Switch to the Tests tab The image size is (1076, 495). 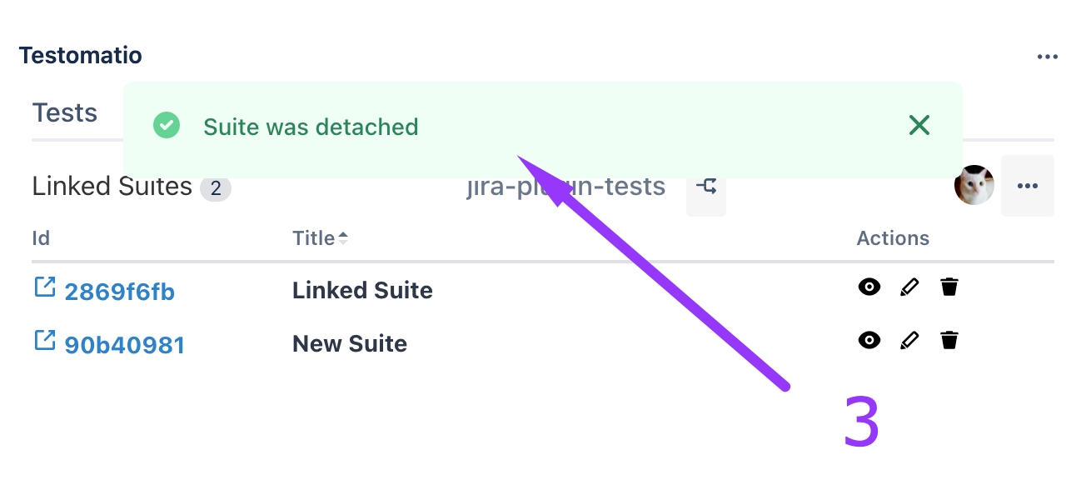(65, 113)
